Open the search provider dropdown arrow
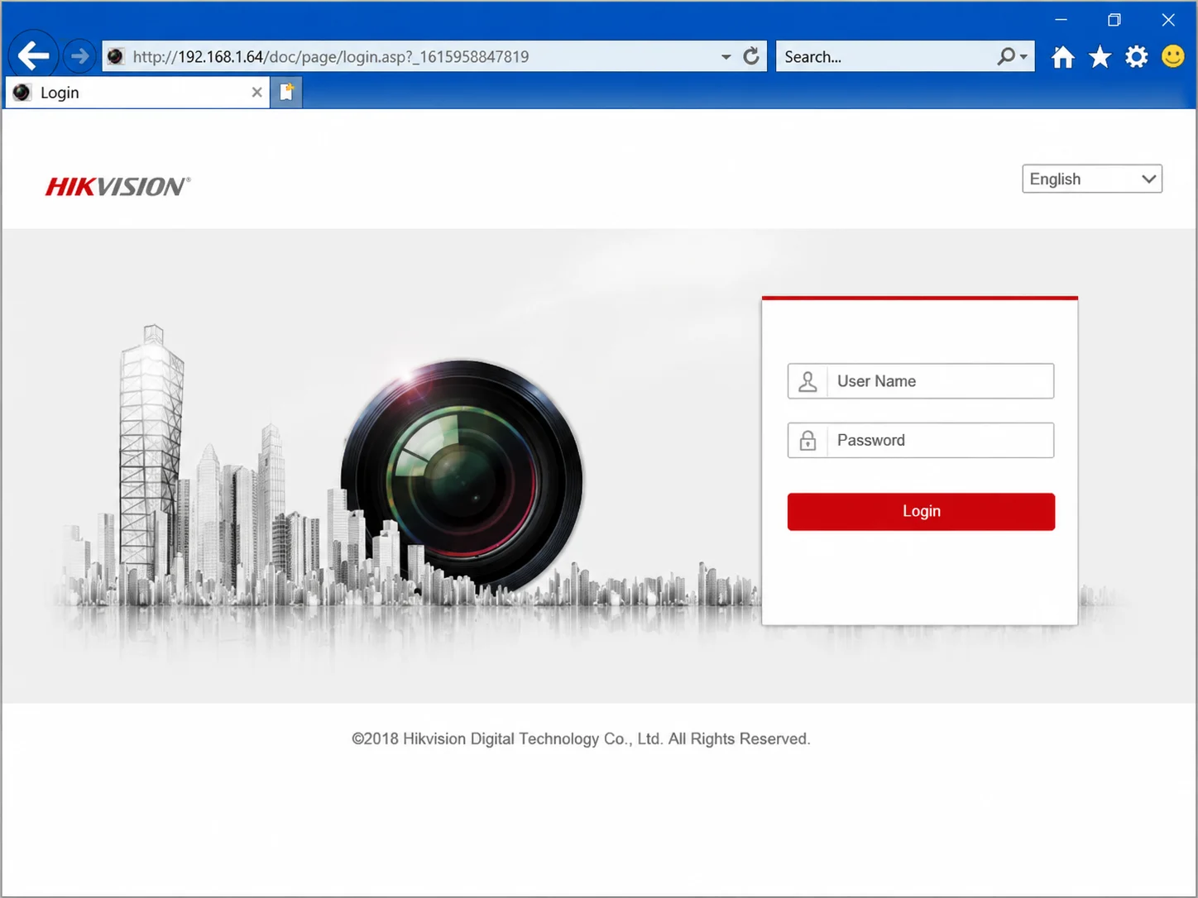This screenshot has width=1198, height=898. tap(1024, 57)
